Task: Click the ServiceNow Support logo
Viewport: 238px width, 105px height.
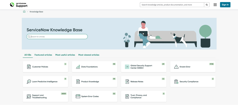Action: (x=19, y=5)
